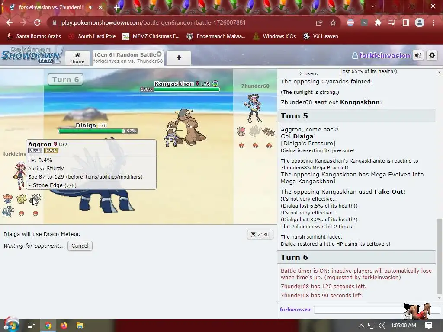Open the Windows notification center

429,326
